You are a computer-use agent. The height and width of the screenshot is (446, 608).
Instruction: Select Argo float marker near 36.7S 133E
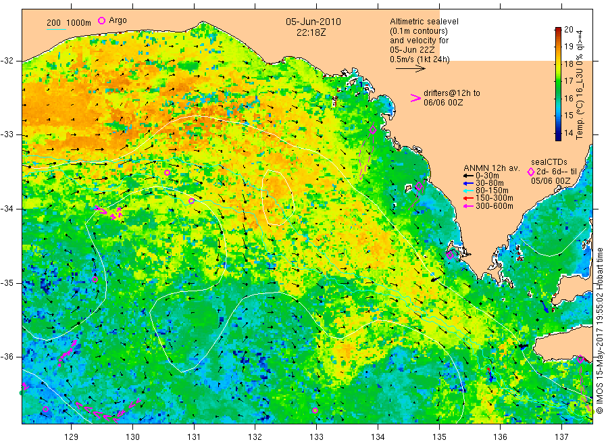click(315, 410)
